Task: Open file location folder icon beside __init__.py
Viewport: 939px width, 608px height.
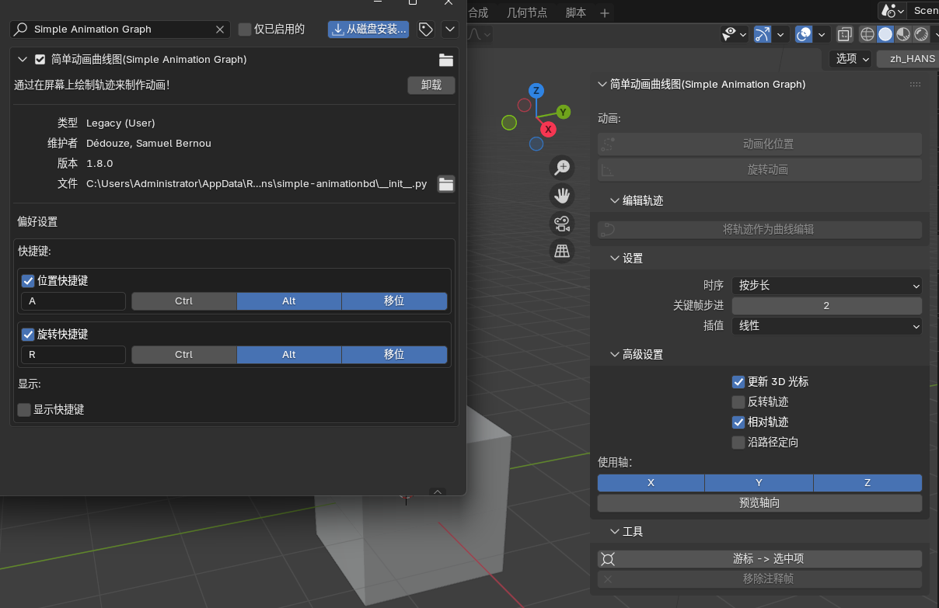Action: point(446,184)
